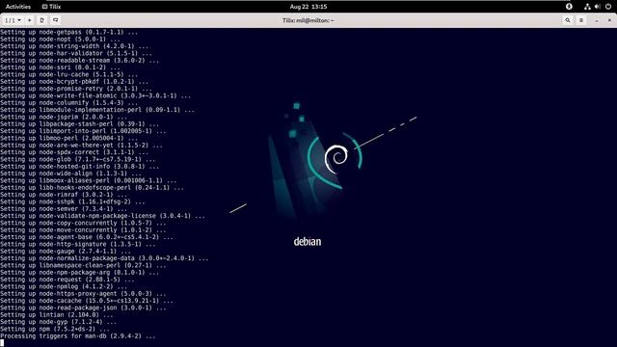This screenshot has height=347, width=617.
Task: Open the terminal search magnifier icon
Action: coord(568,20)
